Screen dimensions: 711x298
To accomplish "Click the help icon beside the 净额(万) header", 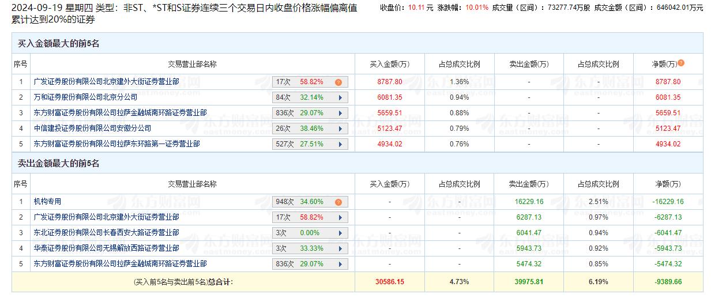I will point(681,63).
